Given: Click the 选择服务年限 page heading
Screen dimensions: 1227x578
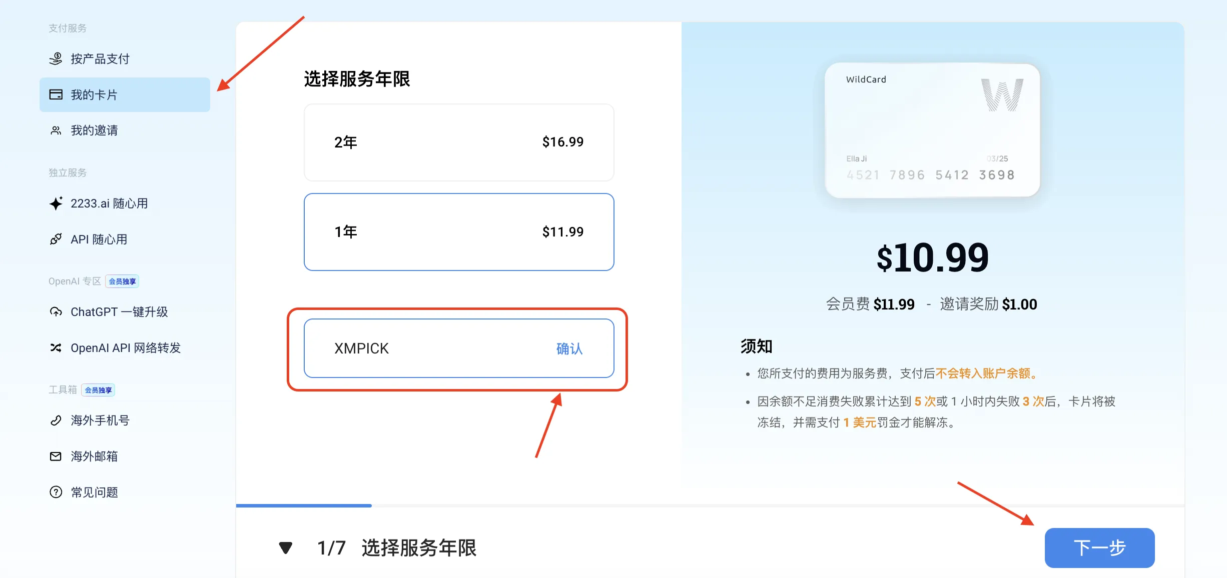Looking at the screenshot, I should [x=357, y=79].
